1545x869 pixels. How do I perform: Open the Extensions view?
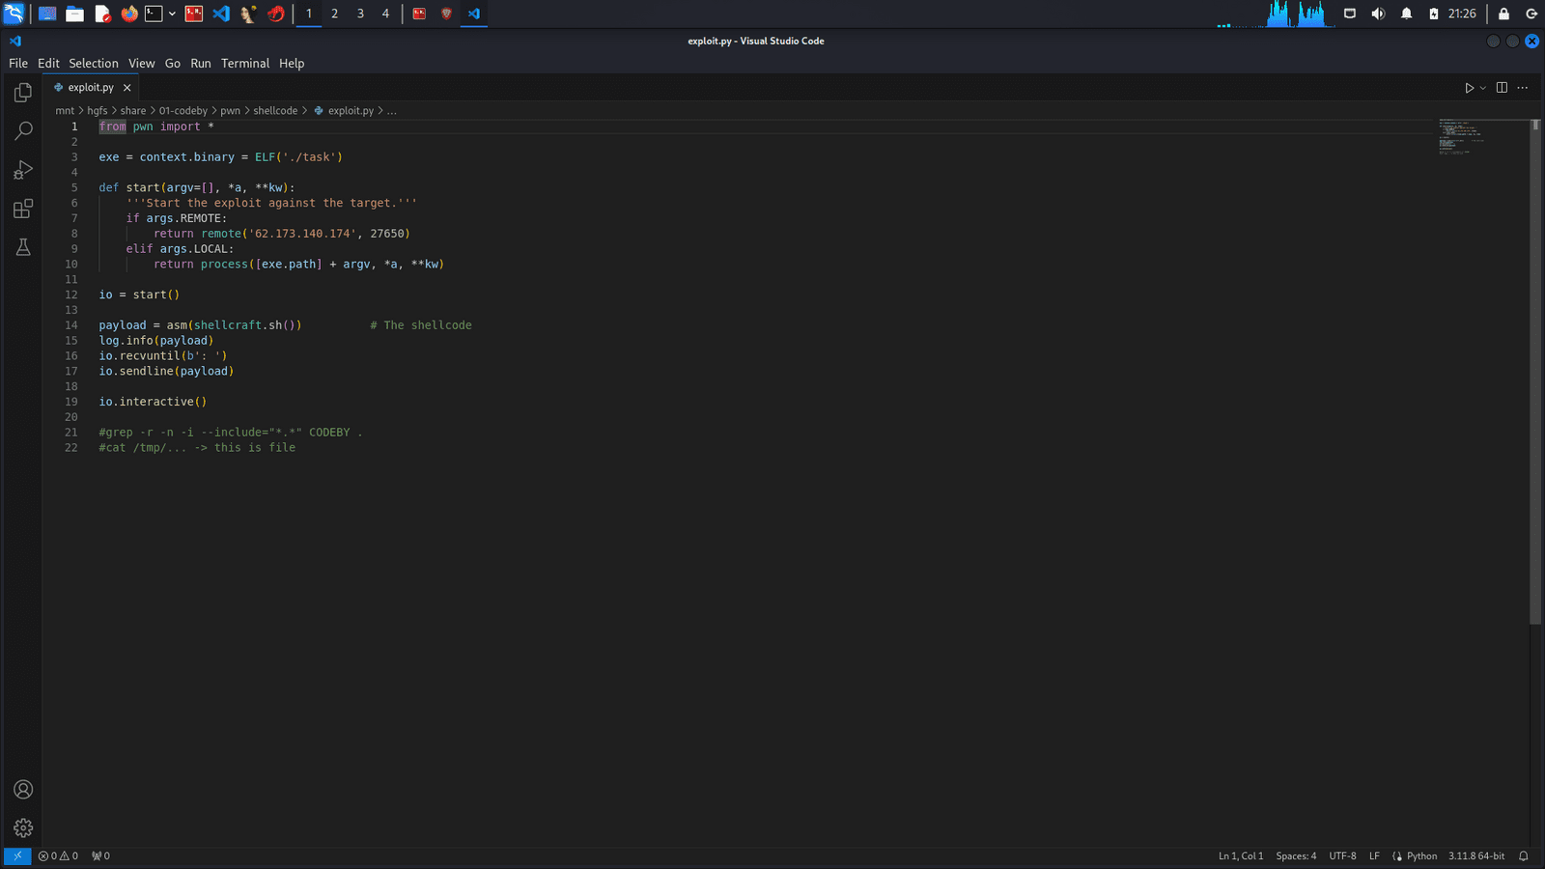click(x=23, y=209)
